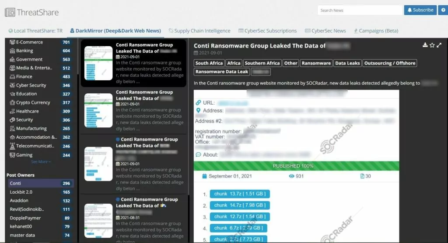The width and height of the screenshot is (448, 243).
Task: Download chunk 14.7z 7.98 GB
Action: (240, 205)
